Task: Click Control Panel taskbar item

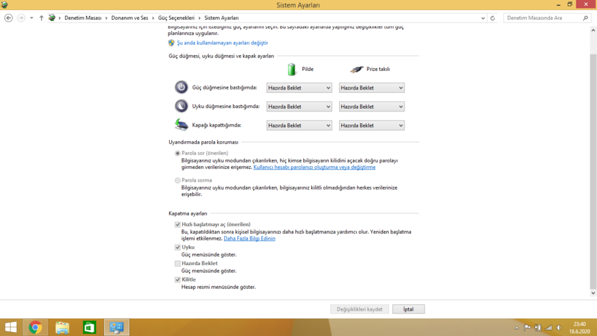Action: (117, 327)
